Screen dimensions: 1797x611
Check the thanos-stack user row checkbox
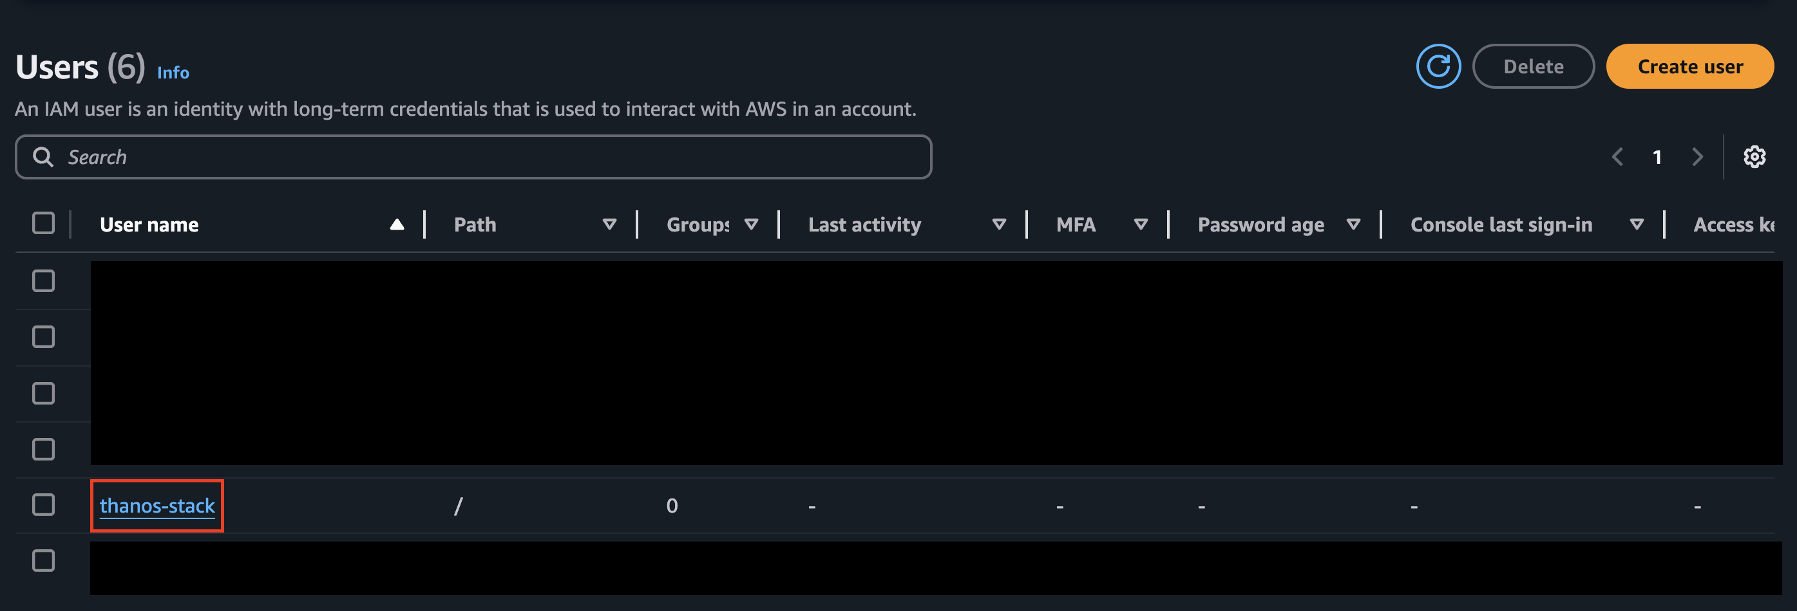tap(43, 505)
